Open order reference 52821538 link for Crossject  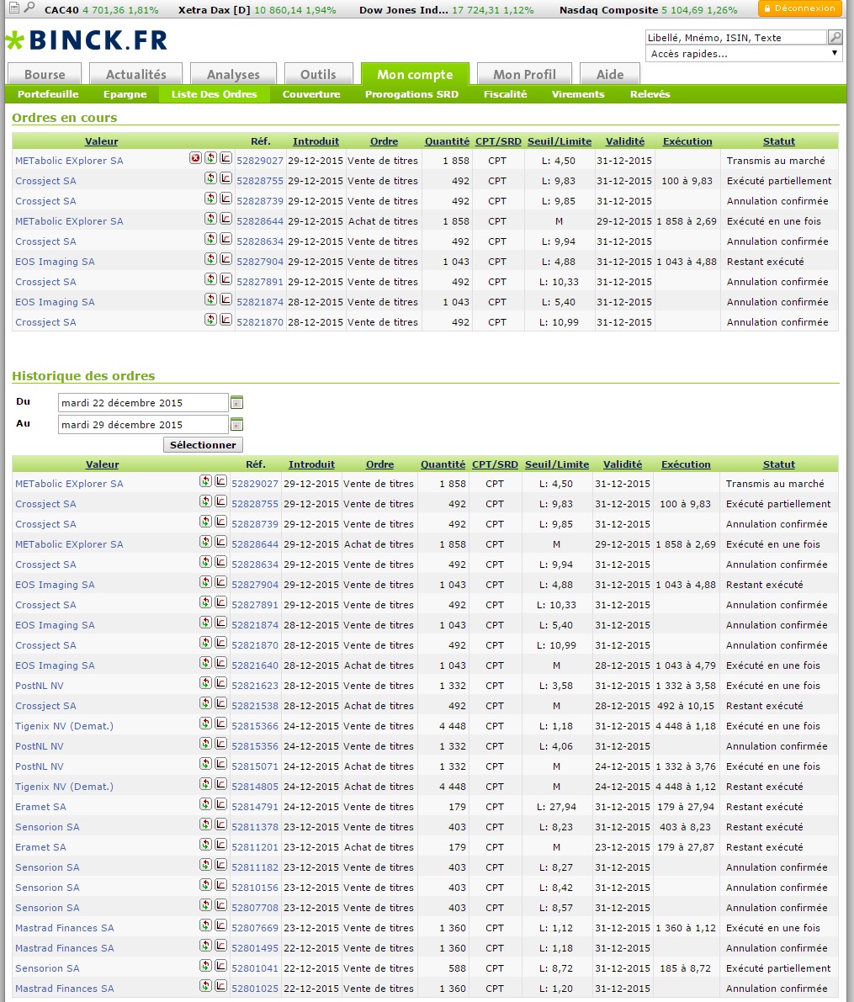tap(254, 706)
